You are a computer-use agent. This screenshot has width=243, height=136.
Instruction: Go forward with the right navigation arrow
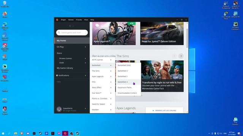[73, 26]
